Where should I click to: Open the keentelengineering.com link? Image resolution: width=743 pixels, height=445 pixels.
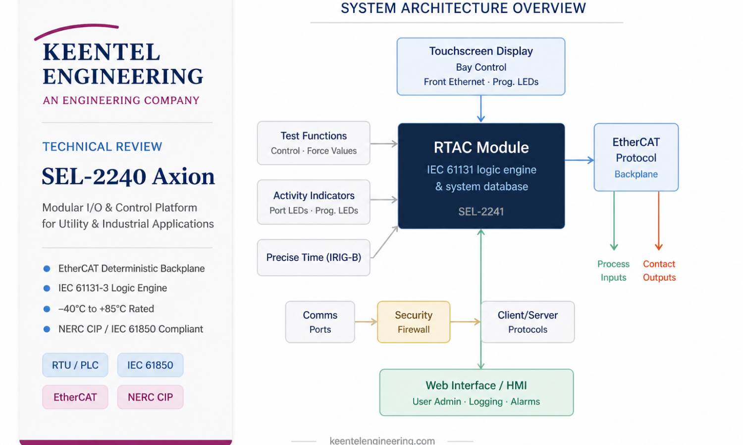[382, 440]
